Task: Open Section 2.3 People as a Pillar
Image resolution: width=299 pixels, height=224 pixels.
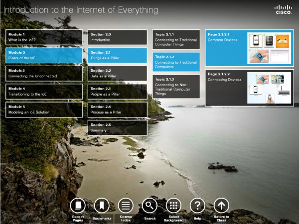Action: coord(117,91)
